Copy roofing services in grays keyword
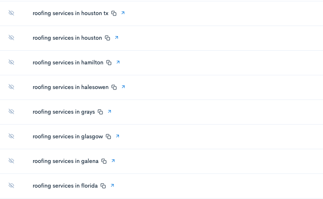The height and width of the screenshot is (199, 323). pyautogui.click(x=100, y=112)
